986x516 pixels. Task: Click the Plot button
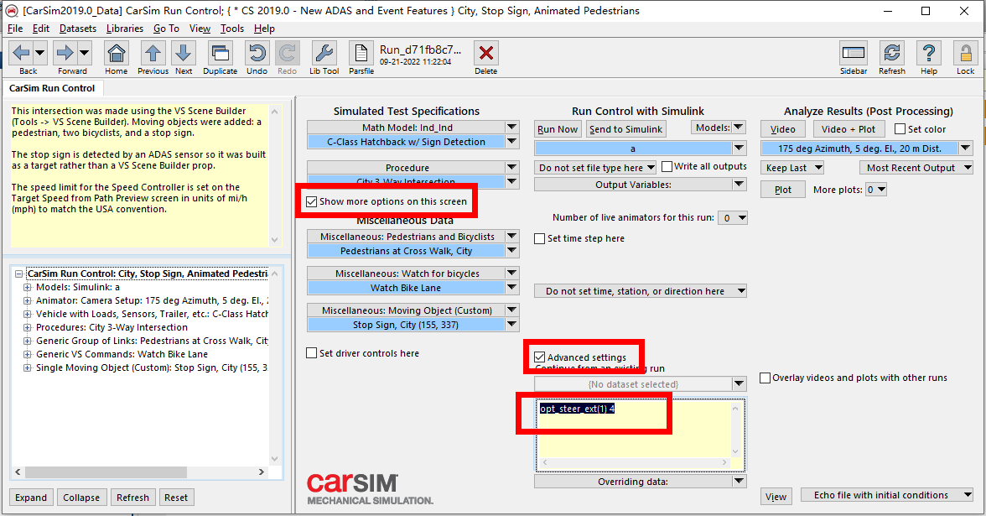point(783,190)
